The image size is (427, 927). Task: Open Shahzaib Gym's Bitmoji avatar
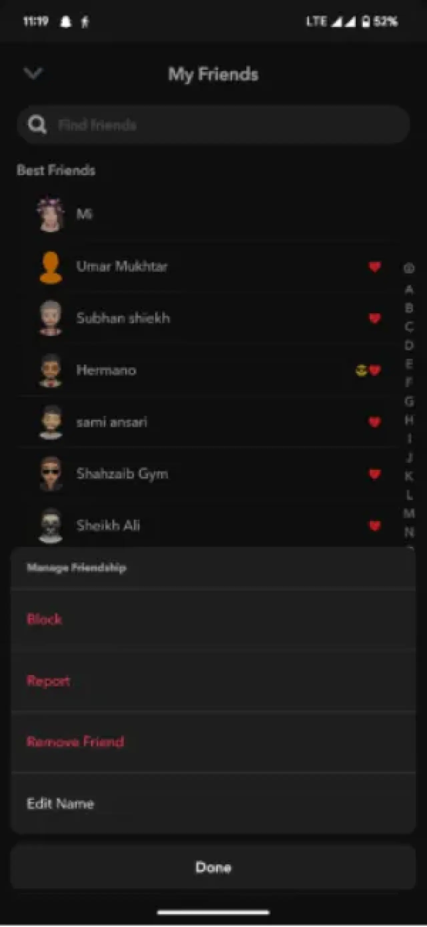tap(51, 474)
